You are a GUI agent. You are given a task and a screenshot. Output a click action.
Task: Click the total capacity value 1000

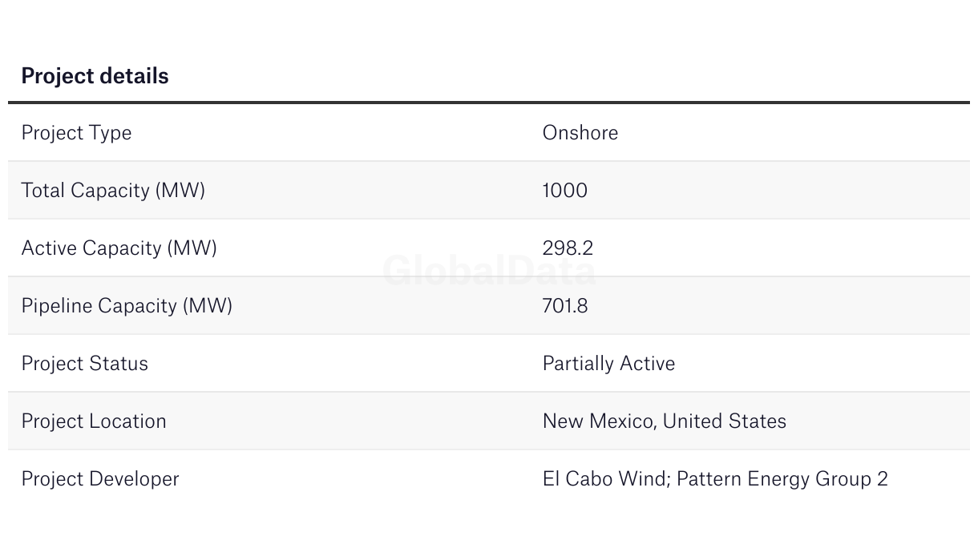[564, 190]
